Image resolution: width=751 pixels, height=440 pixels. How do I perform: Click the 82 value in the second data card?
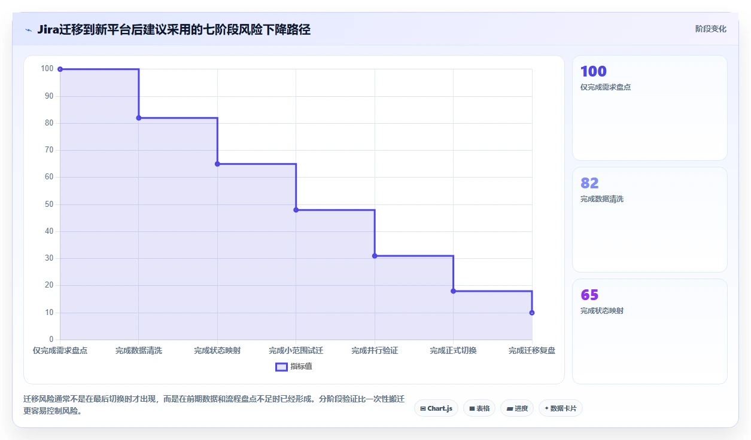pyautogui.click(x=589, y=183)
